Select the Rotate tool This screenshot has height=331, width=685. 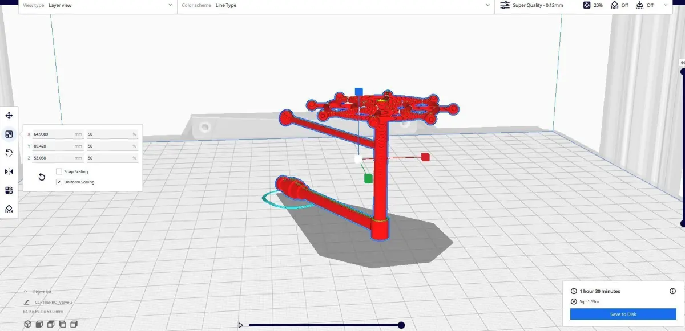coord(9,153)
